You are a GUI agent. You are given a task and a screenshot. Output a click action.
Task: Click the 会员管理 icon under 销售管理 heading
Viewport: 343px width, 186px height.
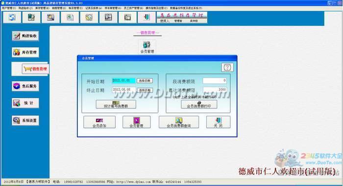147,47
